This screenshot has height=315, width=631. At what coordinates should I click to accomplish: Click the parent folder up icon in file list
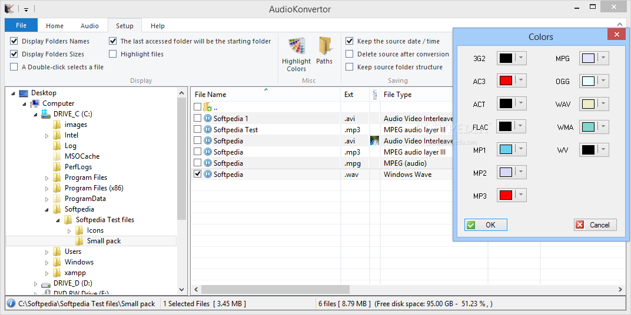[x=207, y=107]
